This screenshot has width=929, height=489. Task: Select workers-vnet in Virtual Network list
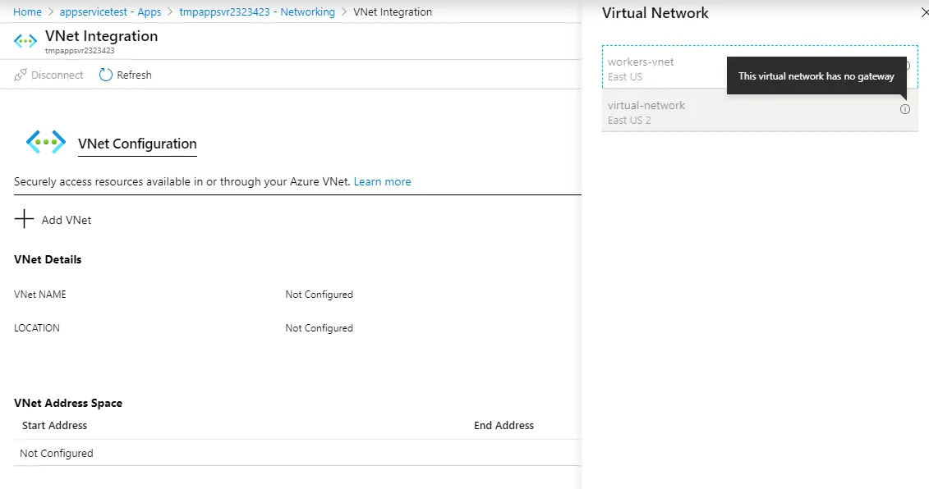click(x=760, y=67)
